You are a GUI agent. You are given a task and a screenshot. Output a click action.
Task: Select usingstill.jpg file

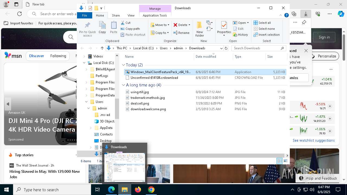click(x=205, y=92)
